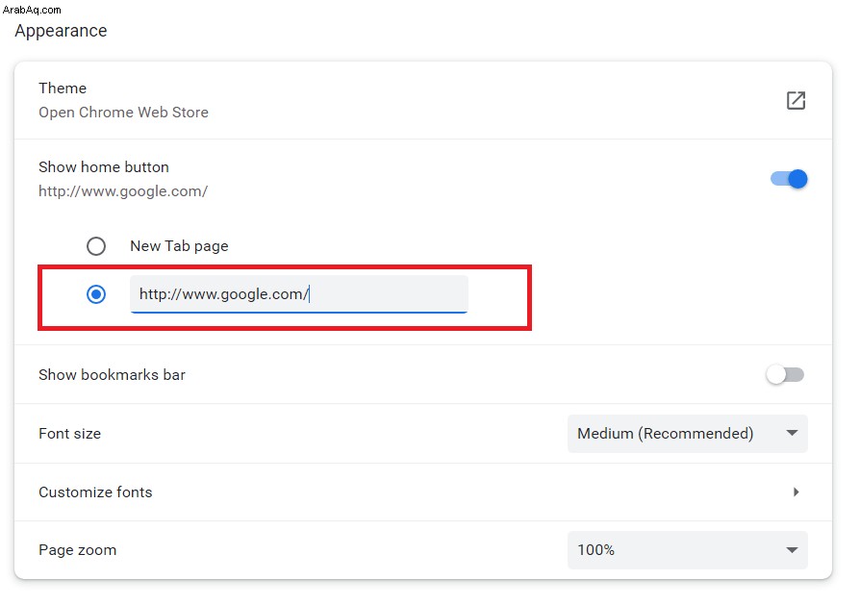
Task: Click the Font size label text
Action: [x=69, y=434]
